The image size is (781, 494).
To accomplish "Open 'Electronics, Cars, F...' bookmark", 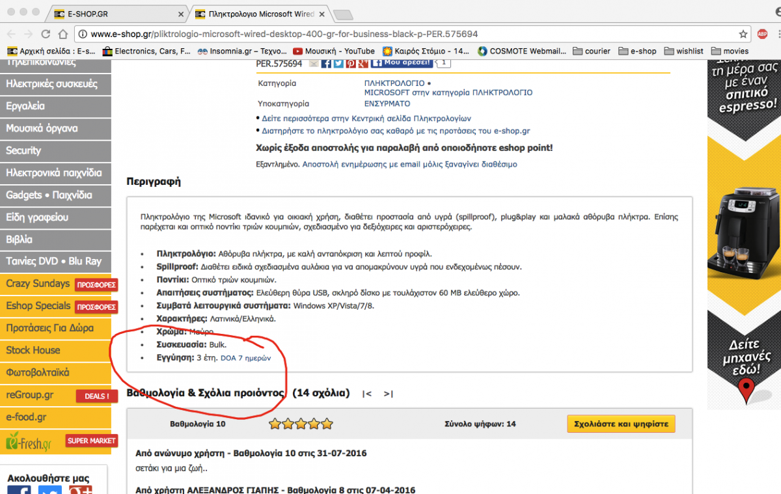I will tap(146, 51).
